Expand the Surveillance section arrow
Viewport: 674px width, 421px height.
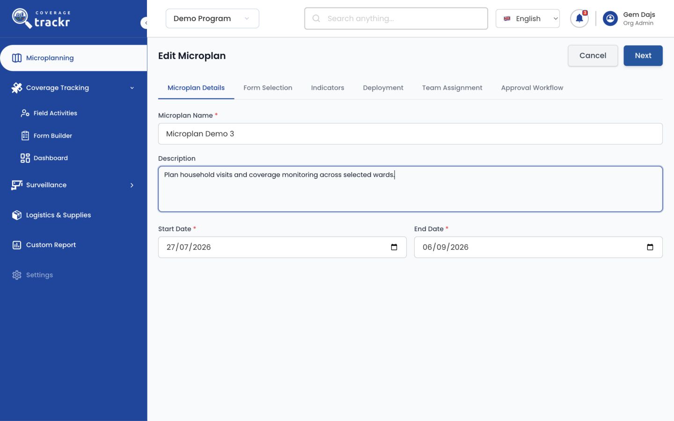(x=132, y=185)
